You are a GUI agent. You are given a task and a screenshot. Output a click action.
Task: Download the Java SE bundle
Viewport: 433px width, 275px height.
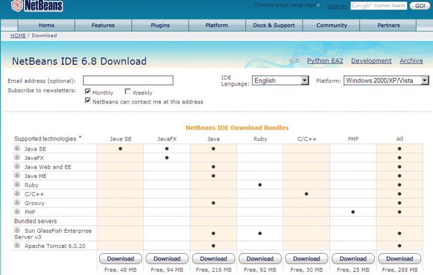pyautogui.click(x=120, y=259)
